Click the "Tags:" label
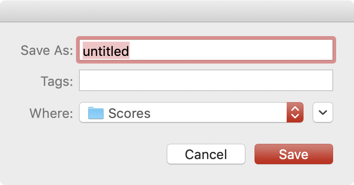The width and height of the screenshot is (354, 185). (57, 81)
